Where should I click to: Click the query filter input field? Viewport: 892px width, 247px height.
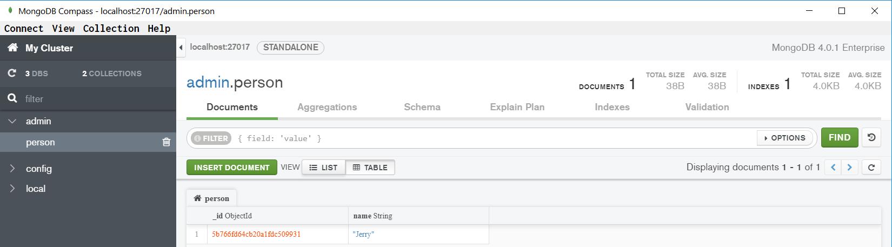click(495, 138)
